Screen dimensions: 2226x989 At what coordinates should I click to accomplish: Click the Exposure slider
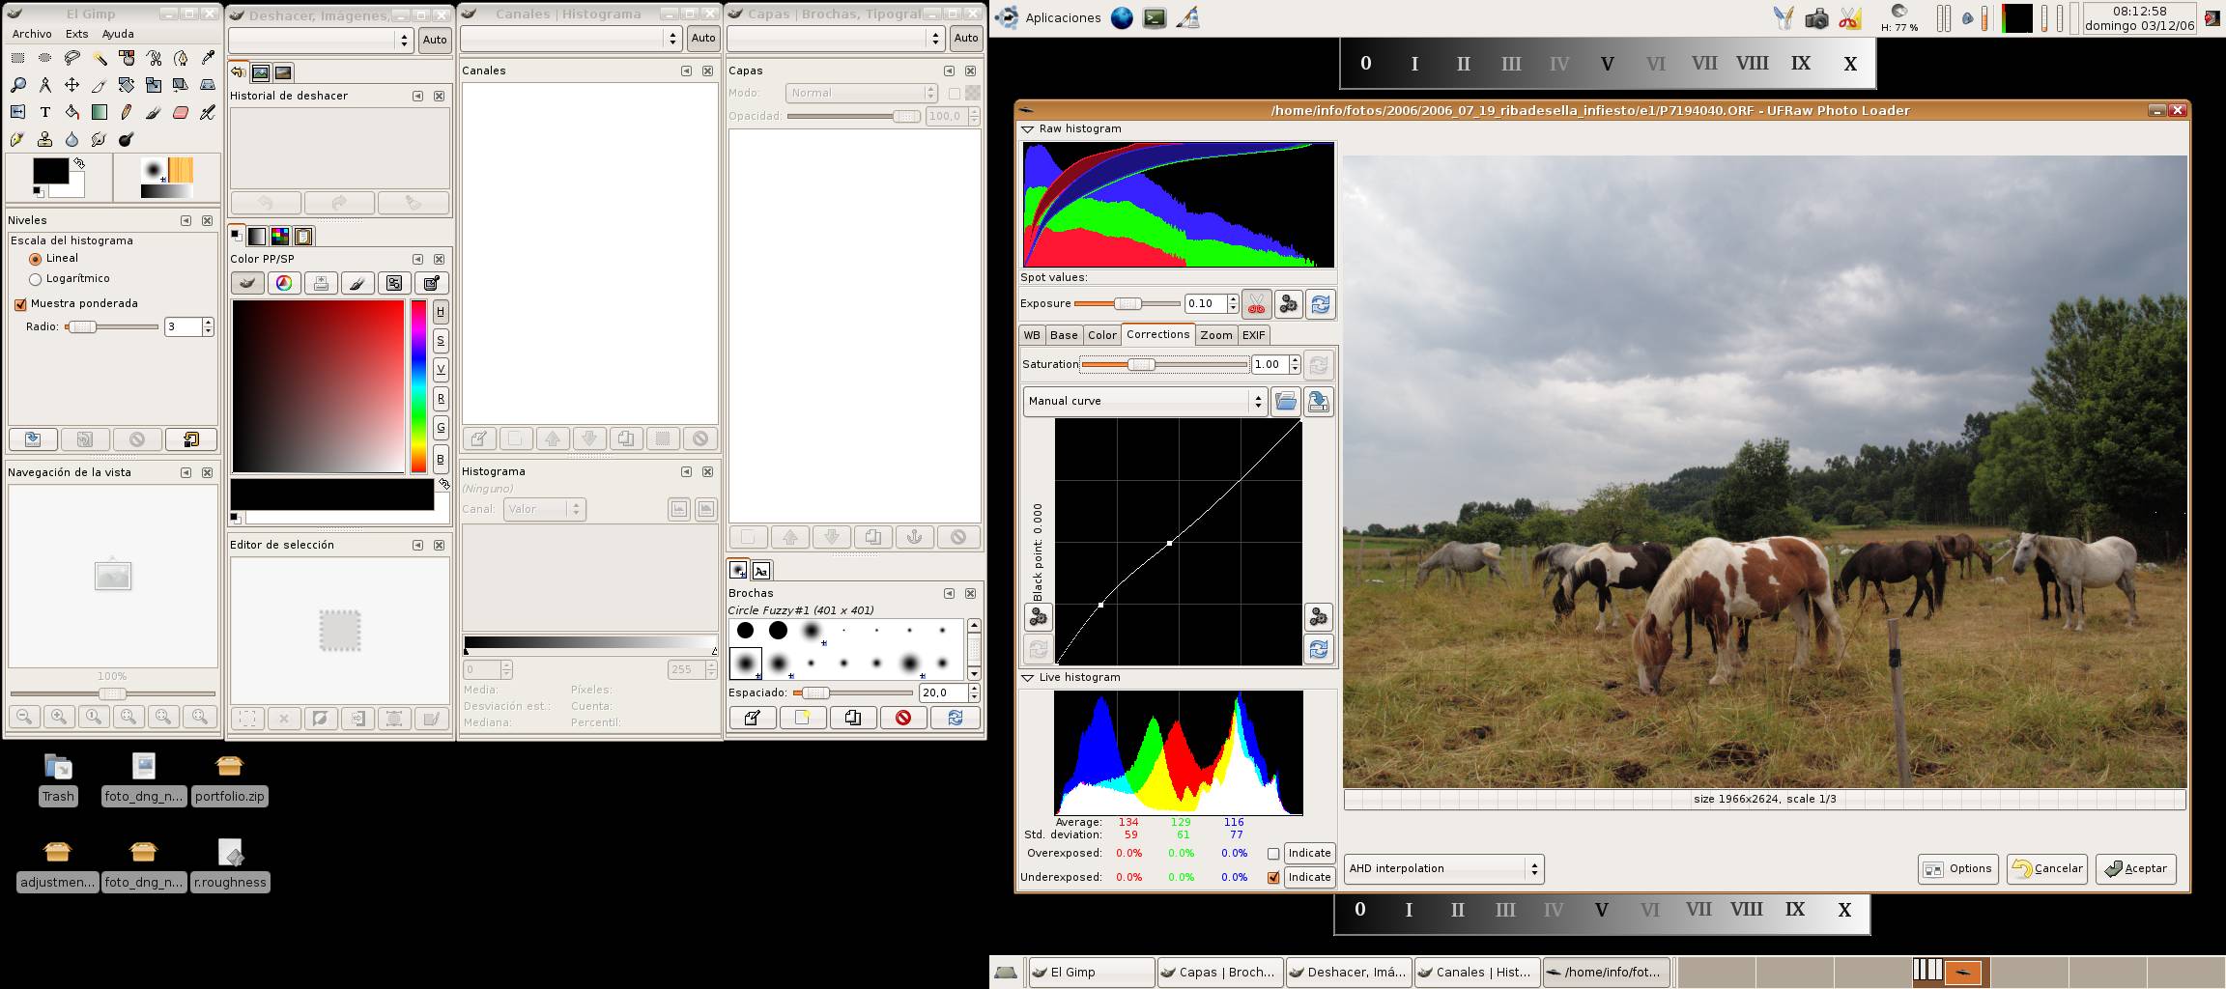pyautogui.click(x=1127, y=304)
